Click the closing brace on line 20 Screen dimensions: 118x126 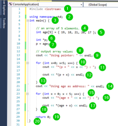37,82
